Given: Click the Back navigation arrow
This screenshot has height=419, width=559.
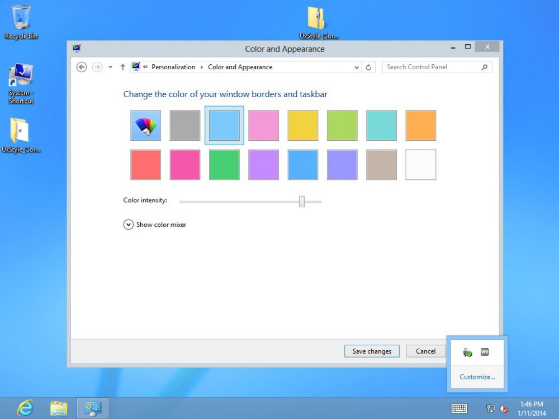Looking at the screenshot, I should click(x=82, y=67).
